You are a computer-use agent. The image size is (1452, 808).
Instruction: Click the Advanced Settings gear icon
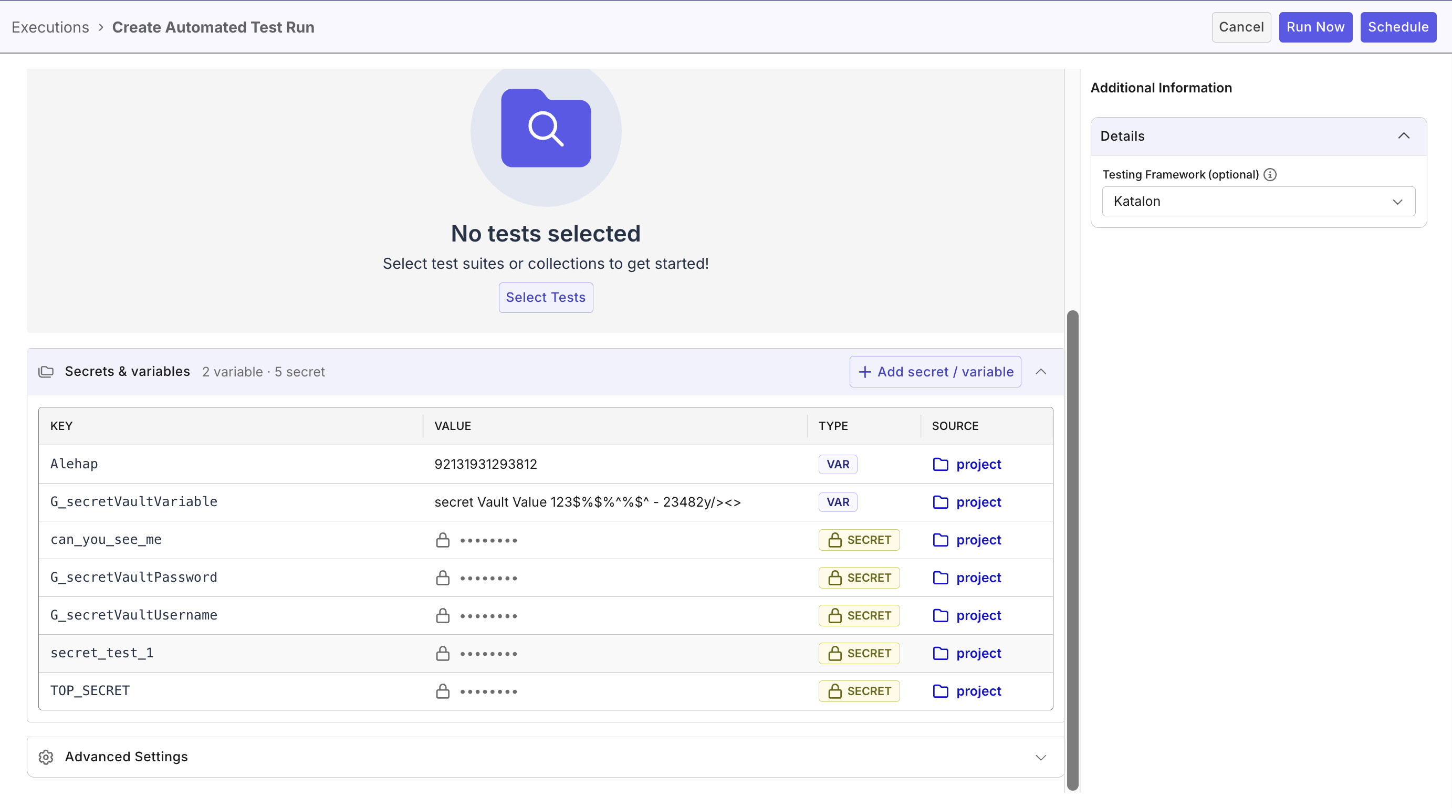tap(46, 757)
